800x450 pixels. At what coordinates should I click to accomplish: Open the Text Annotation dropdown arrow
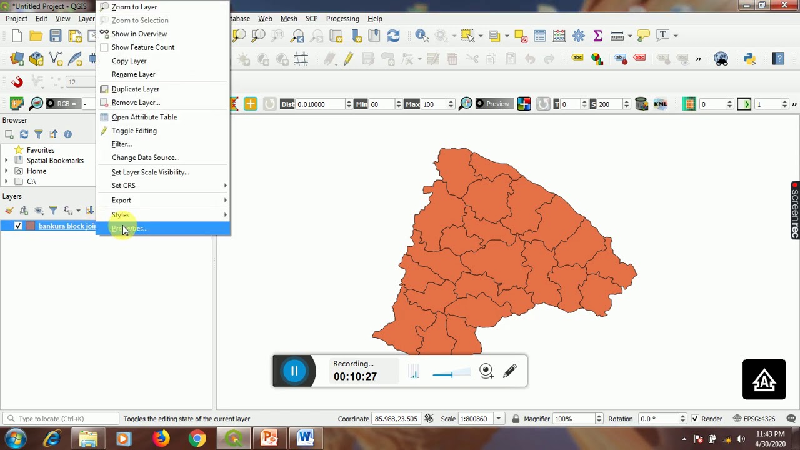point(675,36)
